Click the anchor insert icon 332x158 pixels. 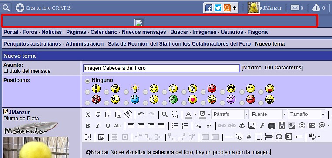point(241,125)
